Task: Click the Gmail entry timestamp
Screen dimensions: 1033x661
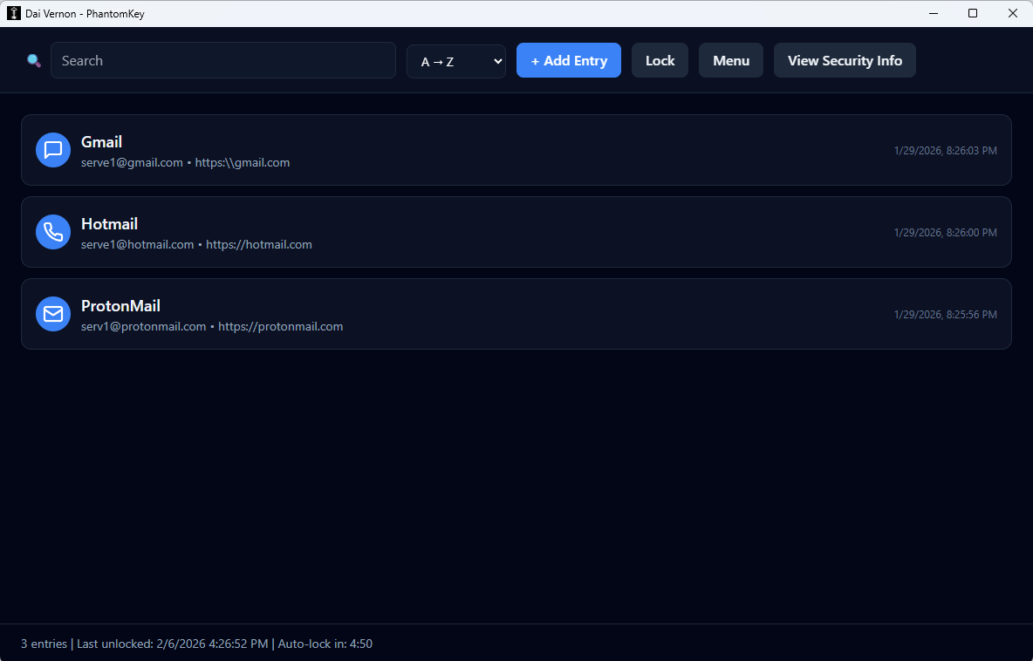Action: [x=945, y=150]
